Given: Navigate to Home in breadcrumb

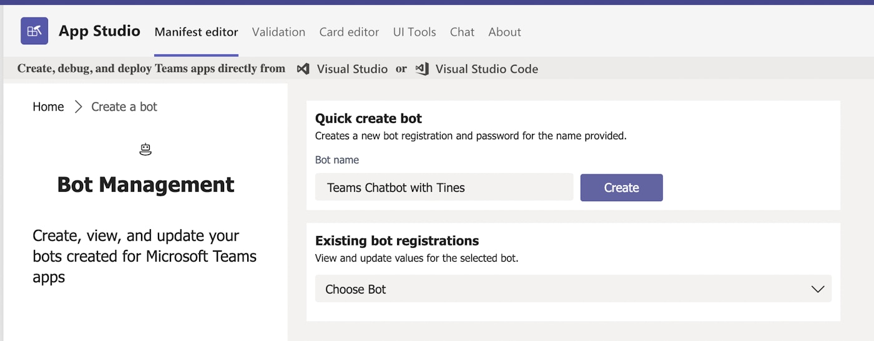Looking at the screenshot, I should point(48,107).
